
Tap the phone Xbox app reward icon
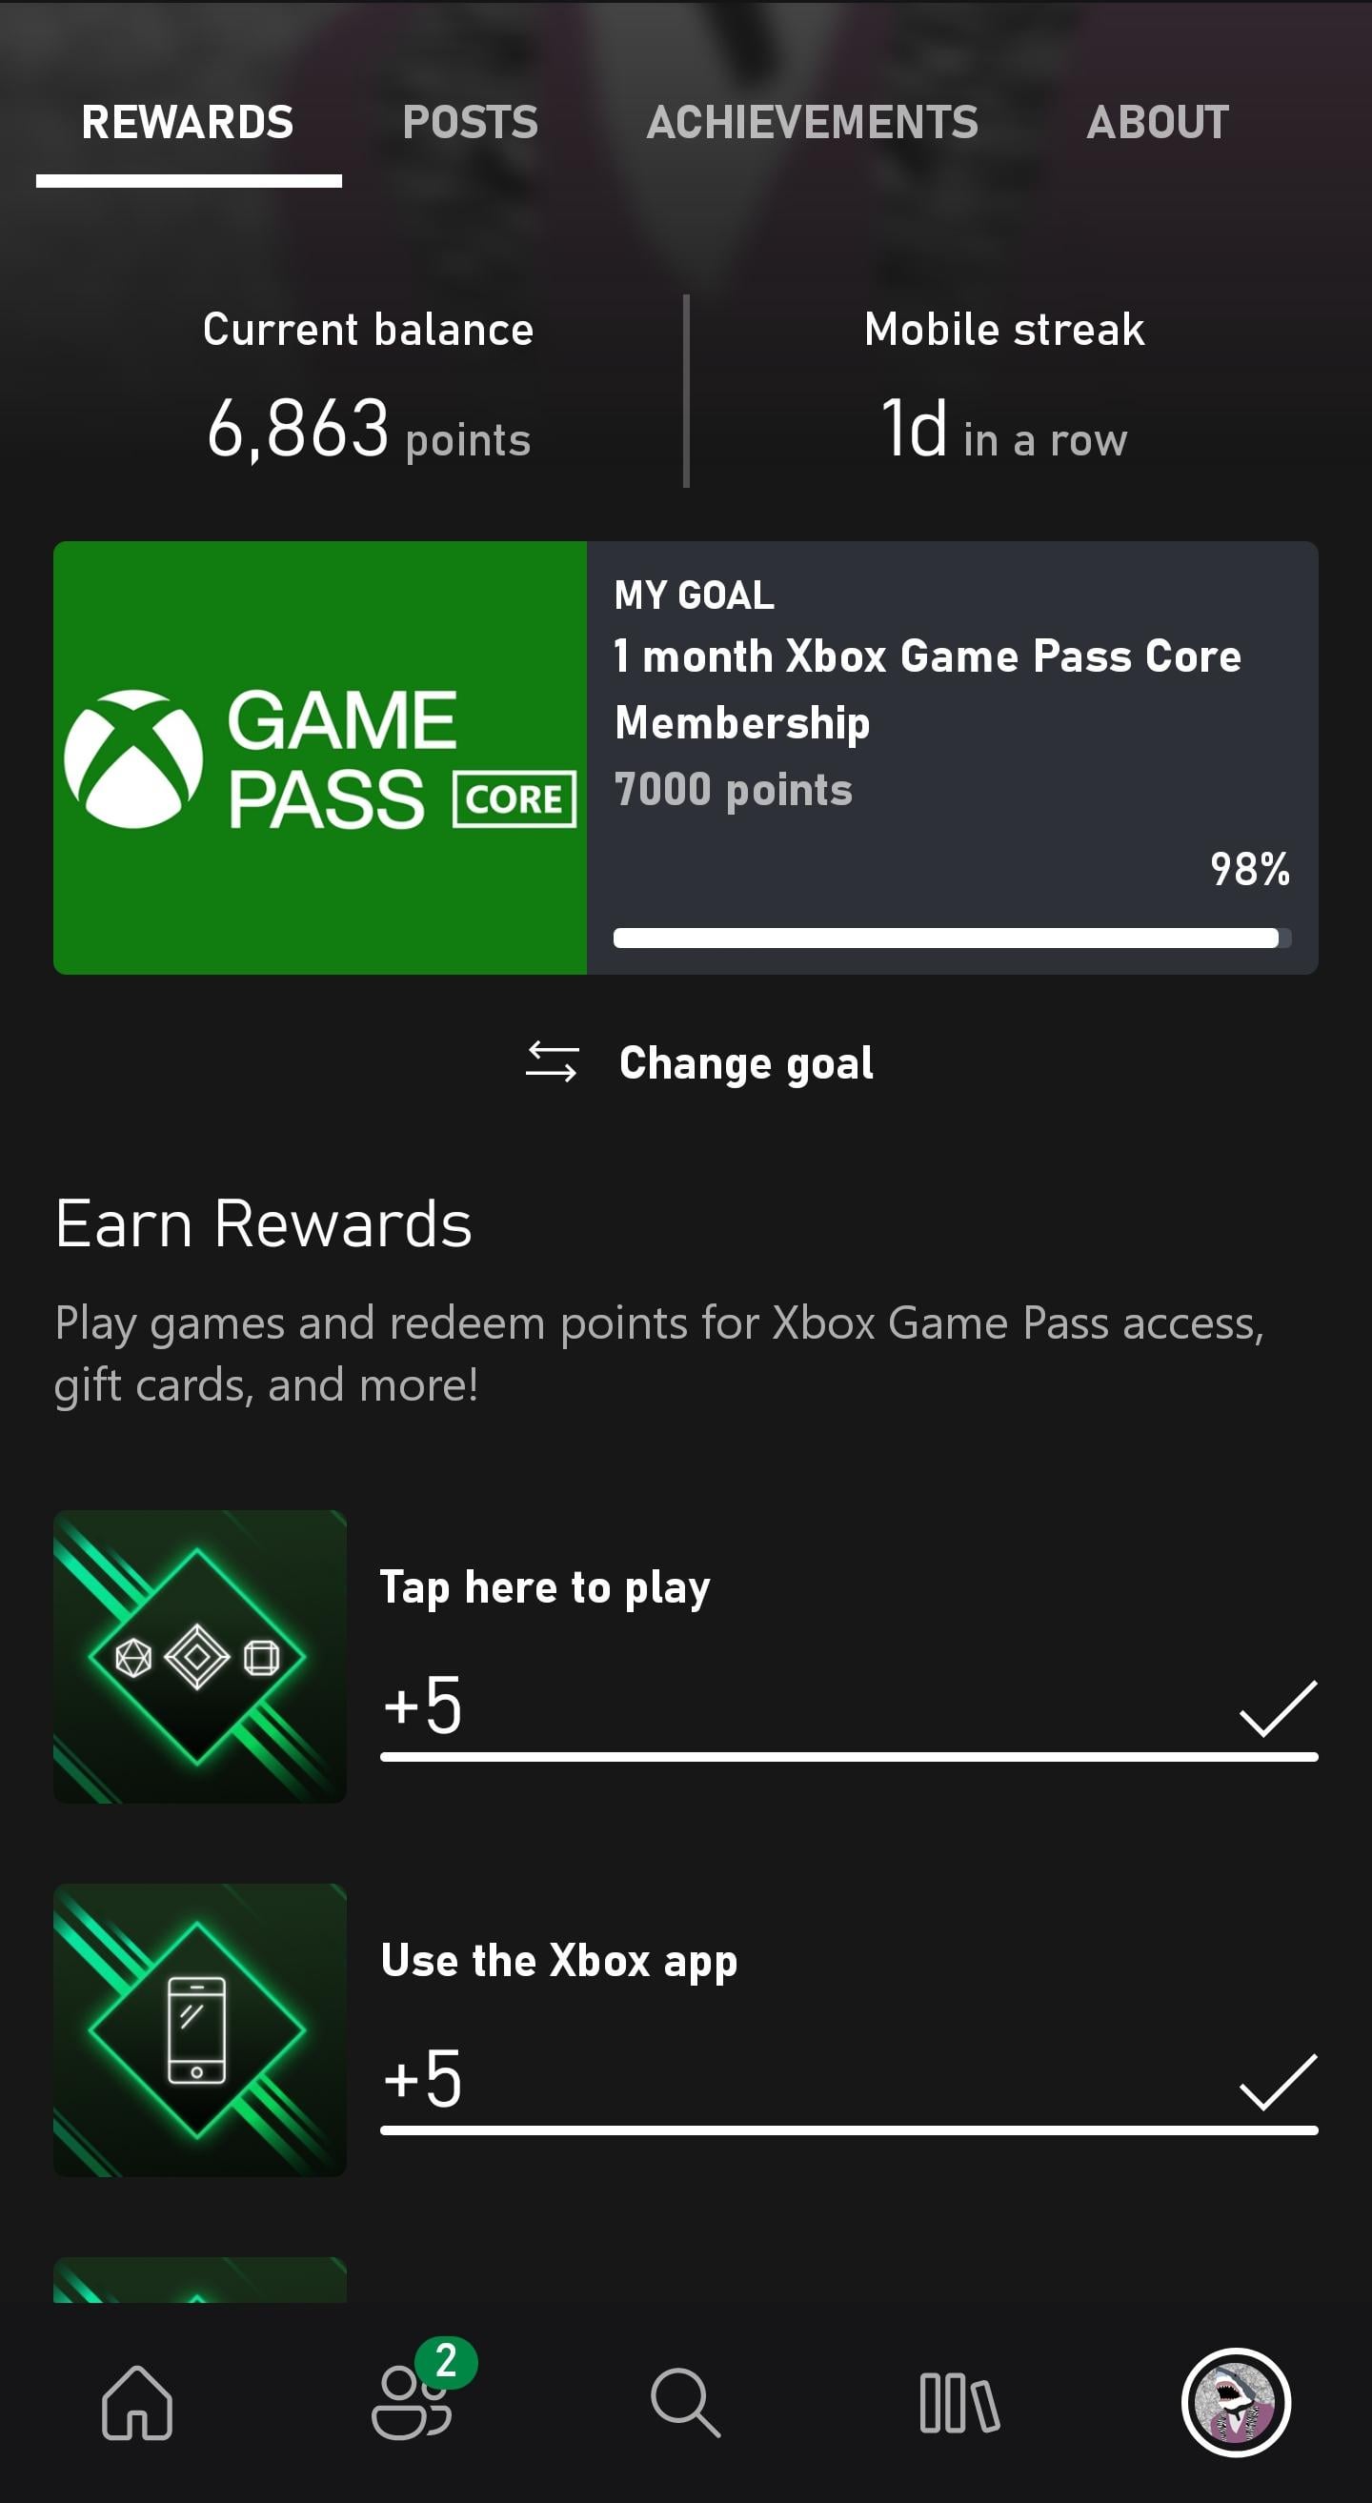pyautogui.click(x=199, y=2029)
